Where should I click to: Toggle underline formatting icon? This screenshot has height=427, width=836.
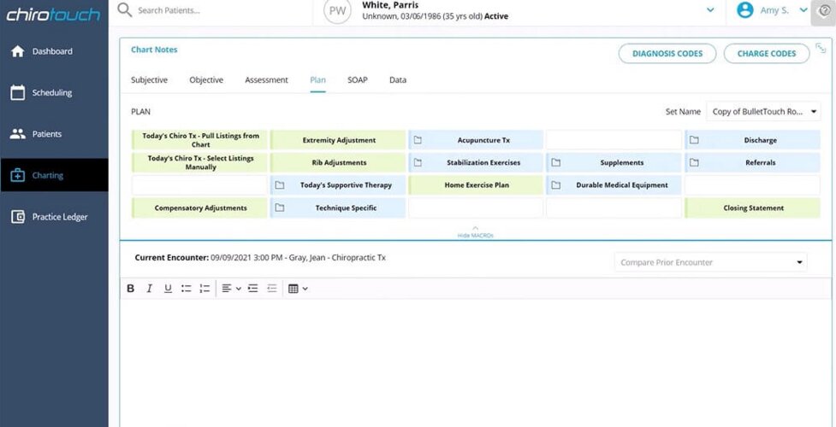tap(168, 289)
